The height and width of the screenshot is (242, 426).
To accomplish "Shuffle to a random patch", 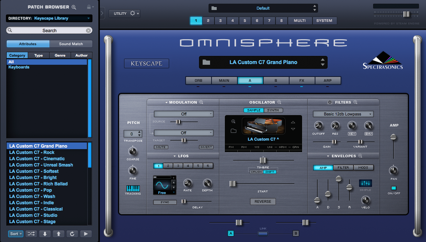I will point(31,233).
